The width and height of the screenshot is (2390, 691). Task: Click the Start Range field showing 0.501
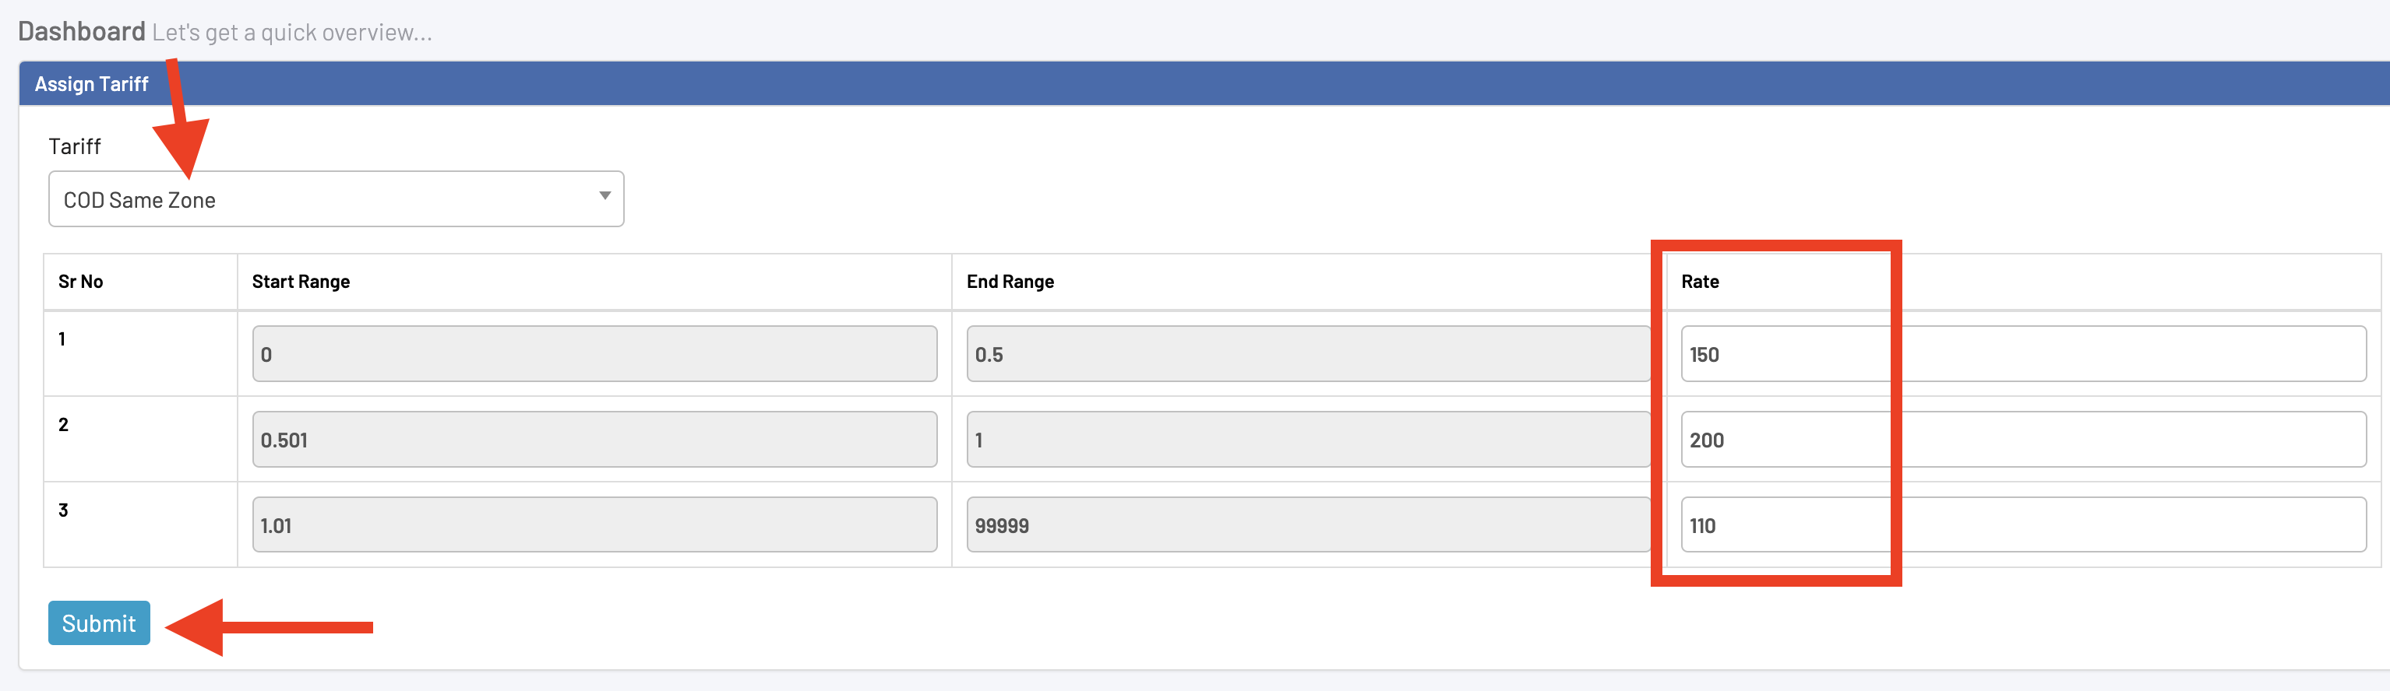coord(594,439)
